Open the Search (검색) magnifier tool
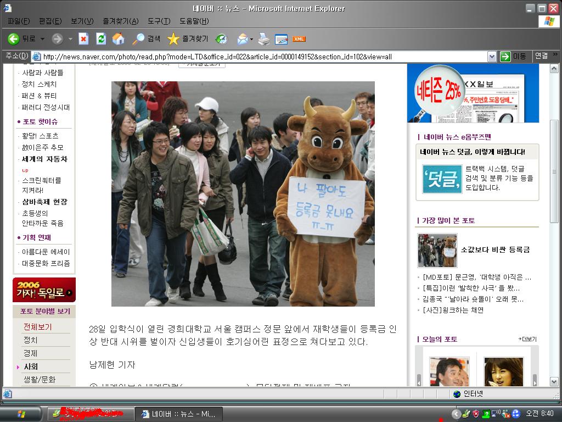 click(146, 38)
